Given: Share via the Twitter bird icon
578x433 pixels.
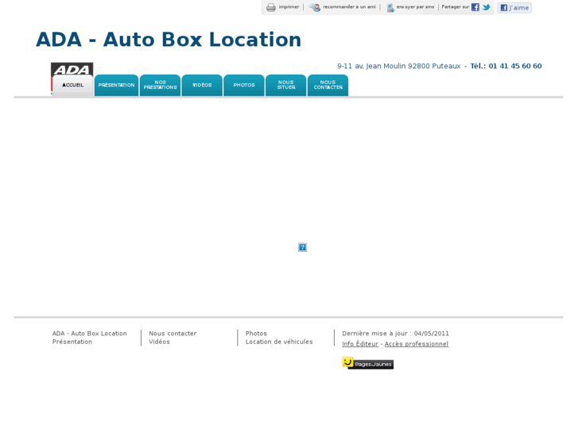Looking at the screenshot, I should pos(487,7).
